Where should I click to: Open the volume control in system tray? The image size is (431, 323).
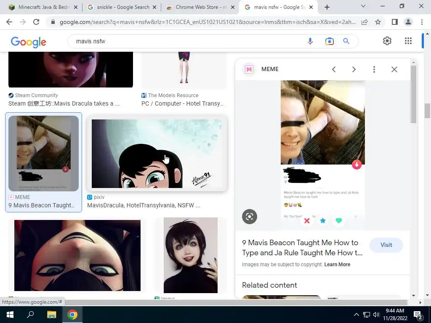point(376,315)
